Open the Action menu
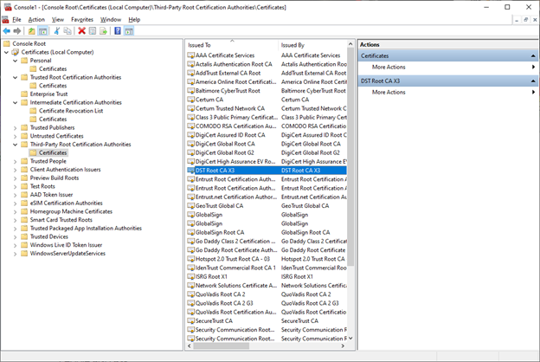 pos(35,19)
